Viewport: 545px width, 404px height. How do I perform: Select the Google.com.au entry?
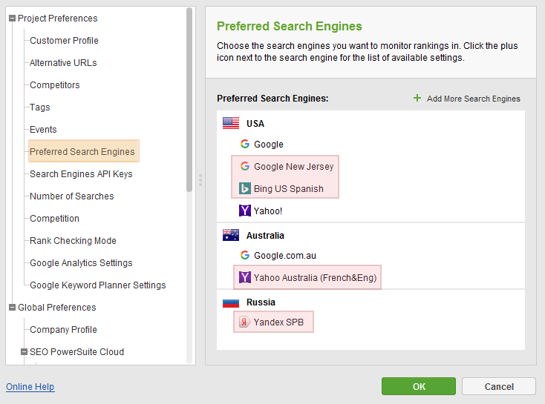[285, 256]
